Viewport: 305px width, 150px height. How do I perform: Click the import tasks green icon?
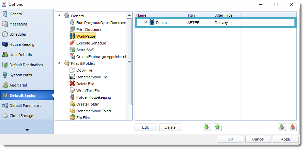(282, 127)
